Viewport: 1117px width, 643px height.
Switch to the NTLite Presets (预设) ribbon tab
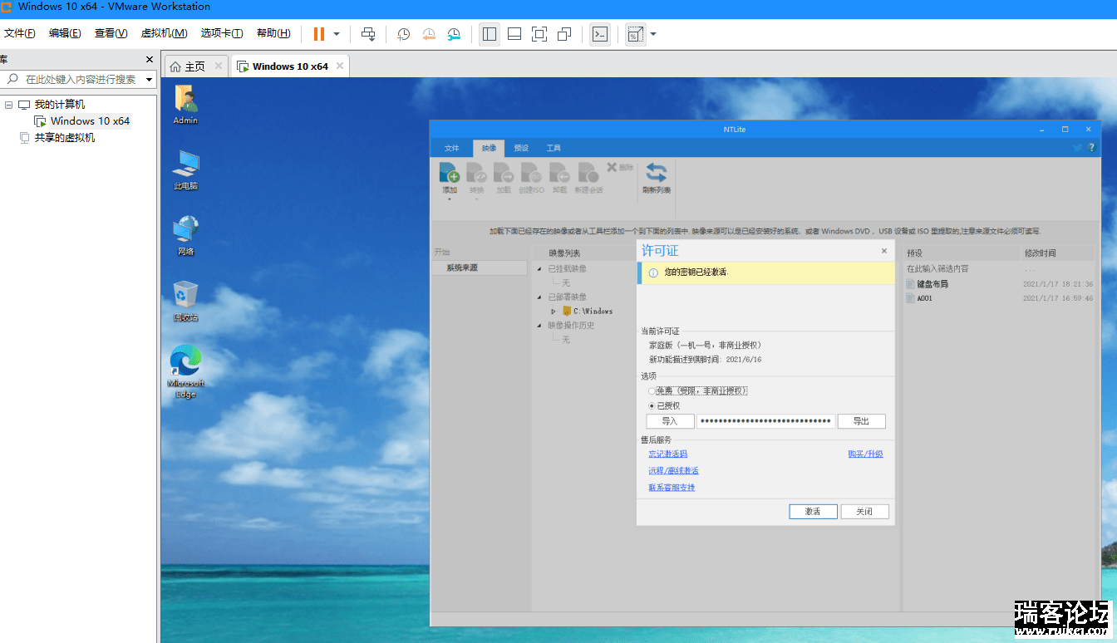click(x=521, y=148)
